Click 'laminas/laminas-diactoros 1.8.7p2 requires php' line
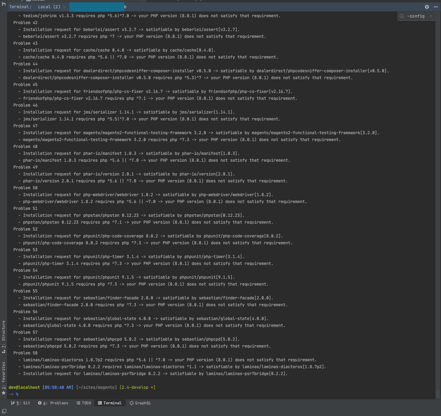441x416 pixels. click(168, 360)
